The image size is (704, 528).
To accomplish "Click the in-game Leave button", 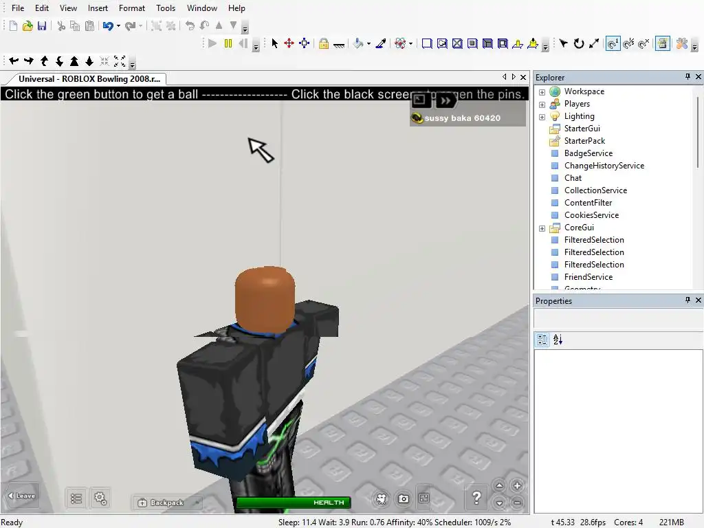I will point(21,496).
